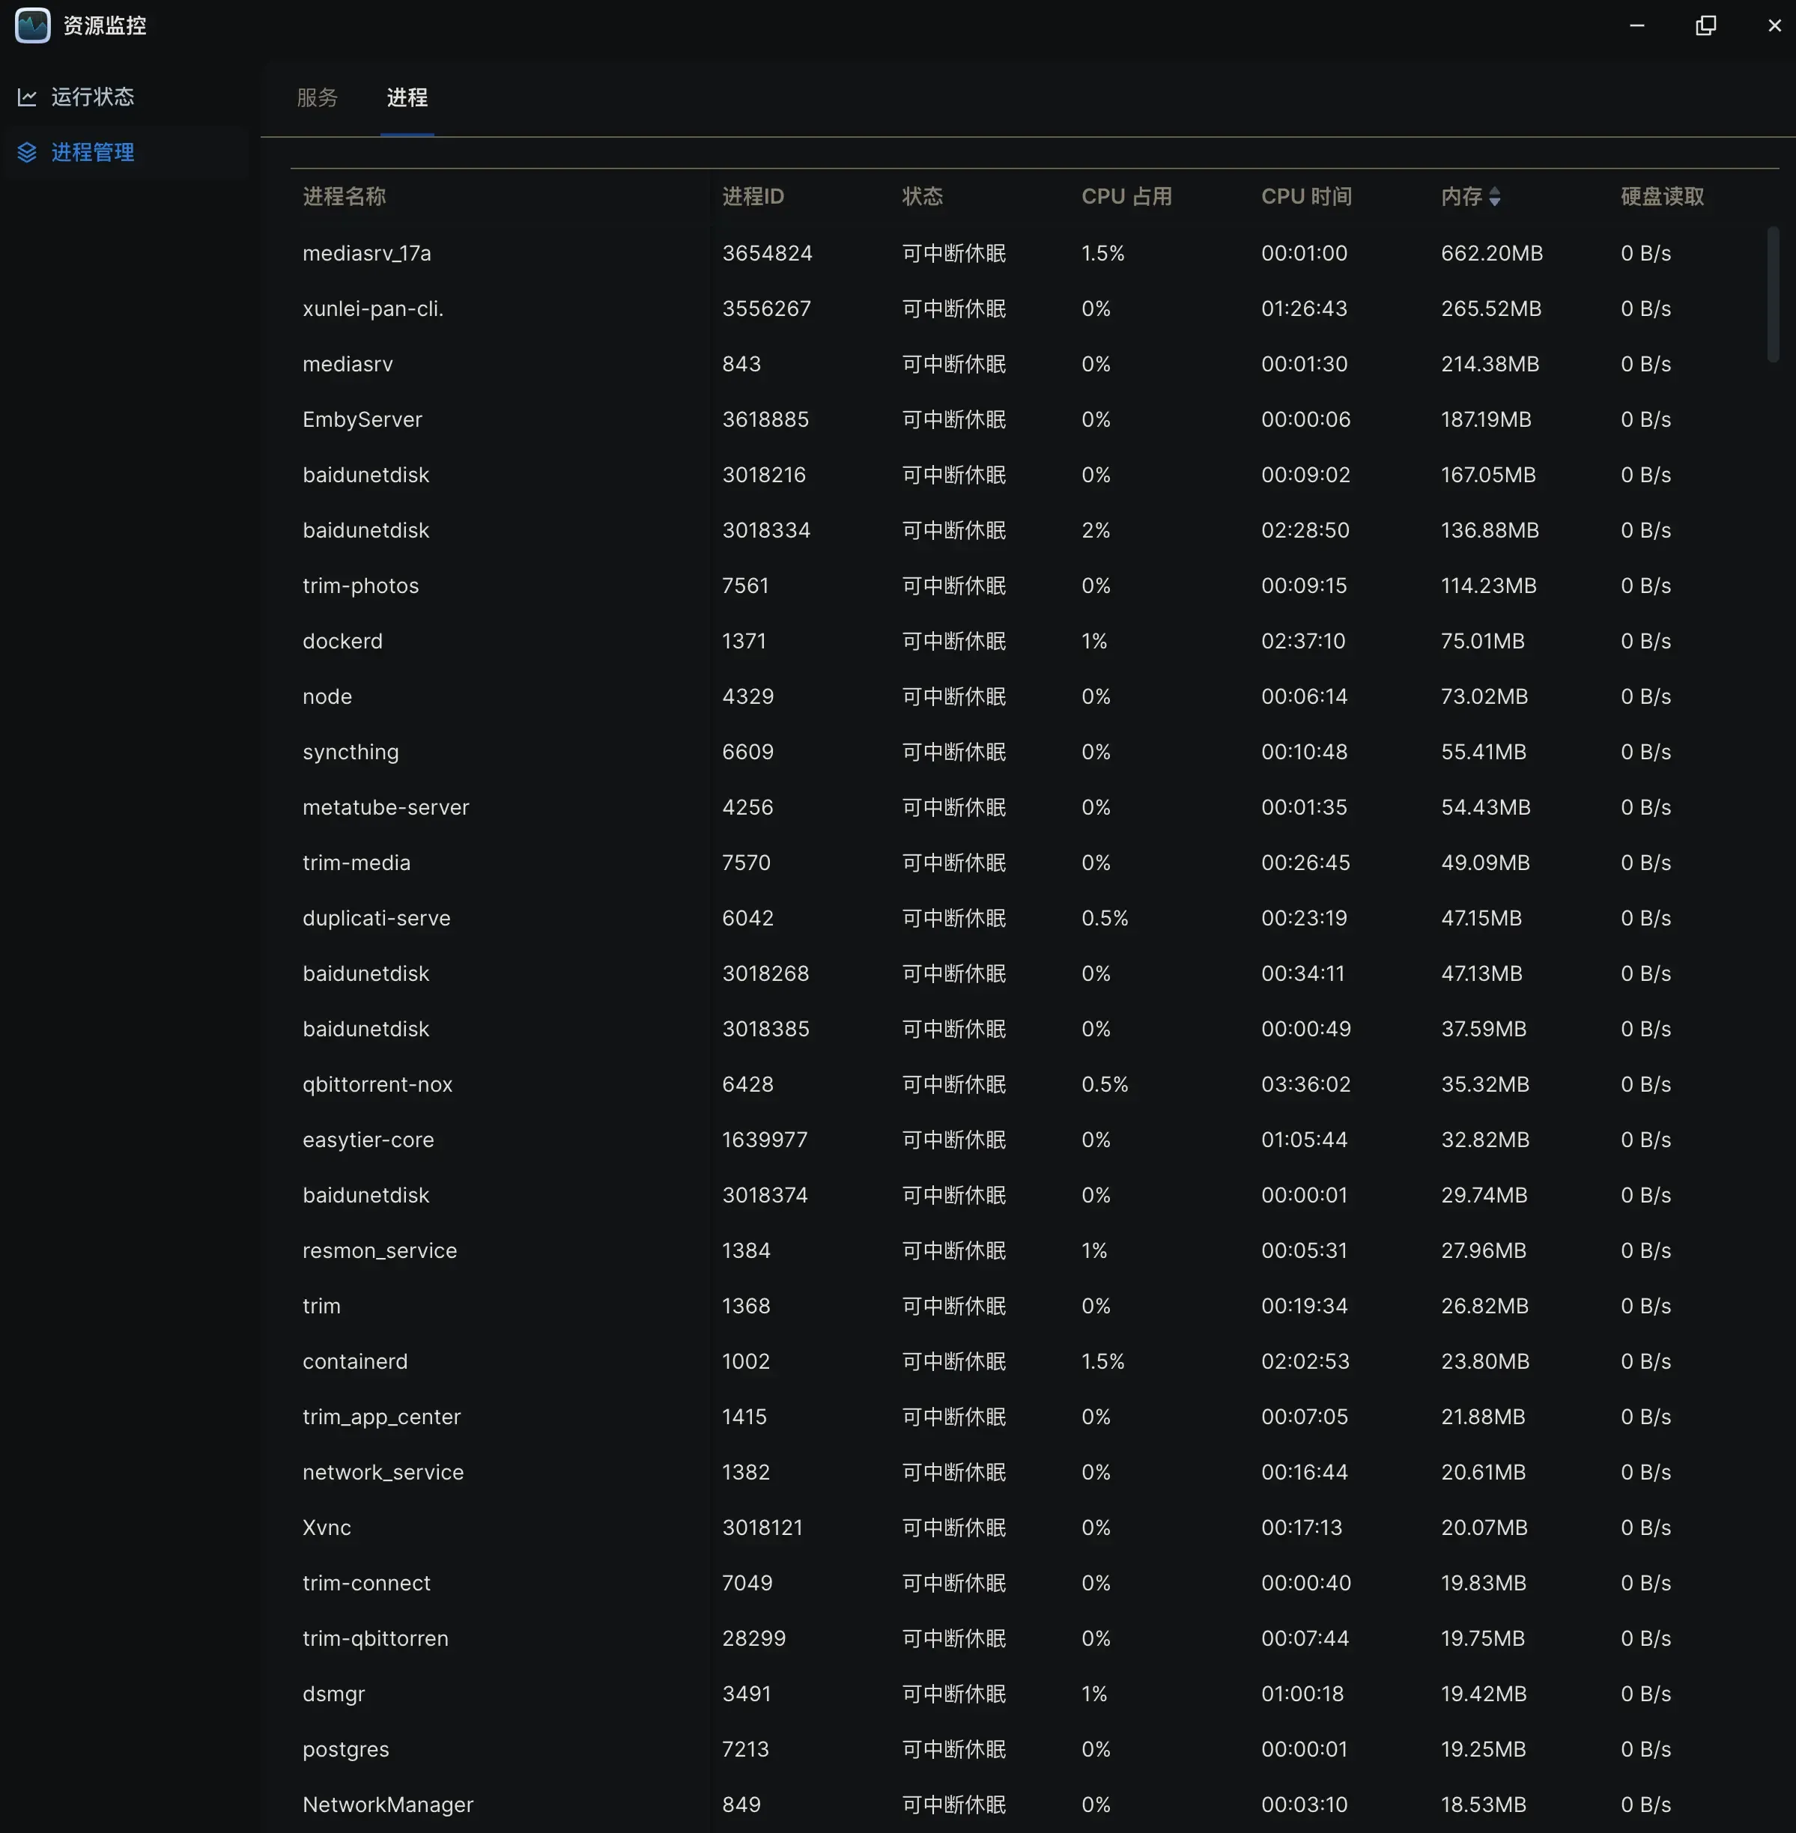The width and height of the screenshot is (1796, 1833).
Task: Sort by CPU 时间 column header
Action: point(1306,196)
